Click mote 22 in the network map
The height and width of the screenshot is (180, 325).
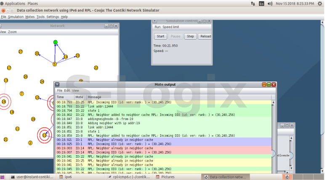(x=96, y=68)
